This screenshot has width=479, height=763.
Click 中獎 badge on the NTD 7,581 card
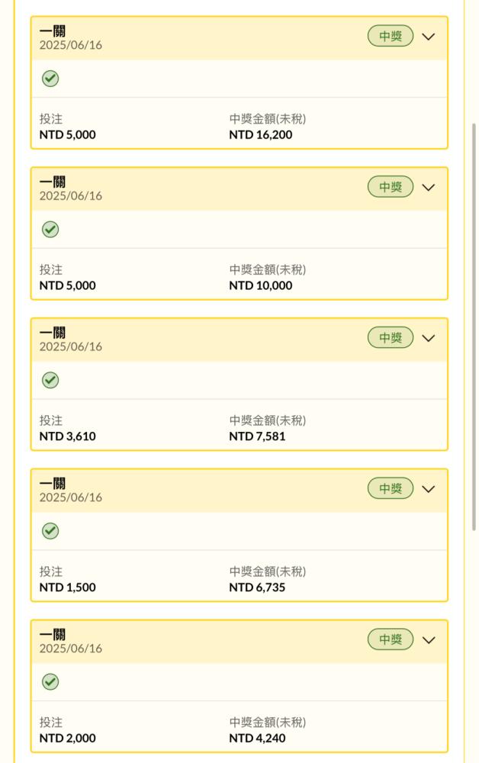391,338
